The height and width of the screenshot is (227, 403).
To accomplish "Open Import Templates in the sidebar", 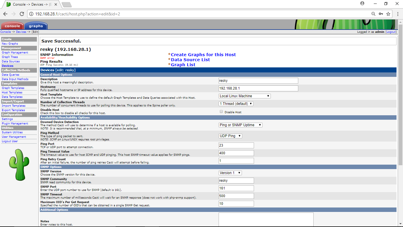I will [14, 106].
